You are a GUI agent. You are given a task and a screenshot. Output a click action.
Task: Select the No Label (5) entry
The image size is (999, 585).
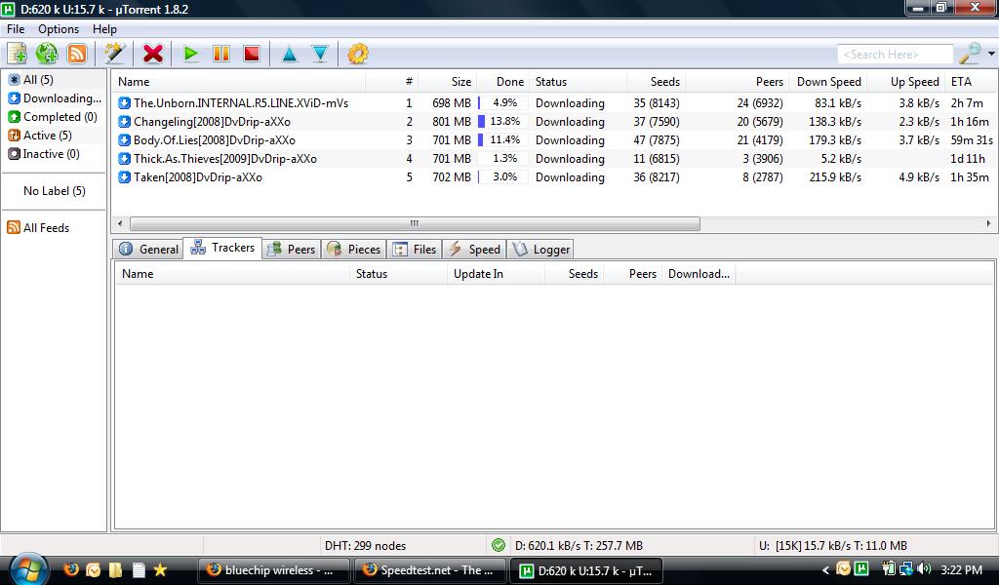55,190
